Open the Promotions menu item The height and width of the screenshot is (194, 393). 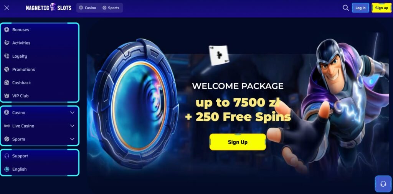click(x=23, y=70)
